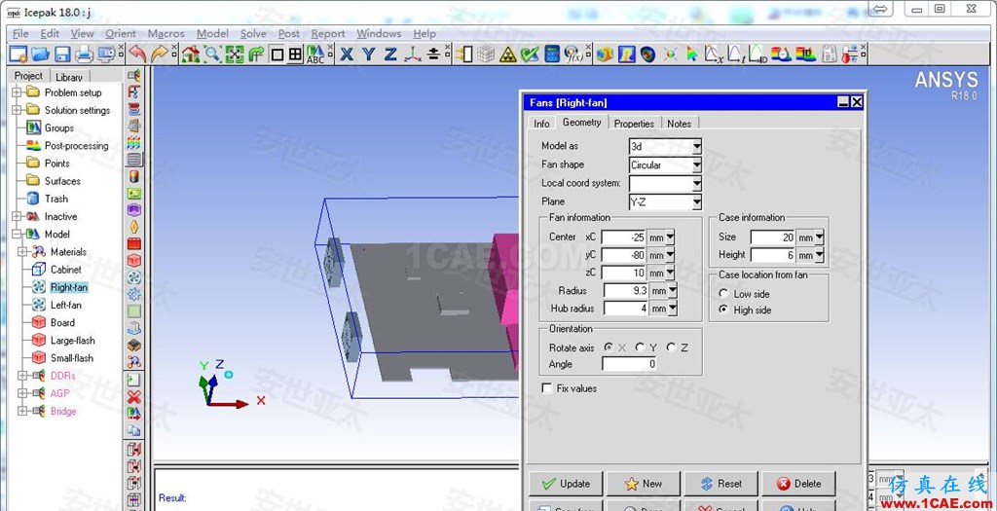The width and height of the screenshot is (997, 511).
Task: Orient view along X axis
Action: (347, 55)
